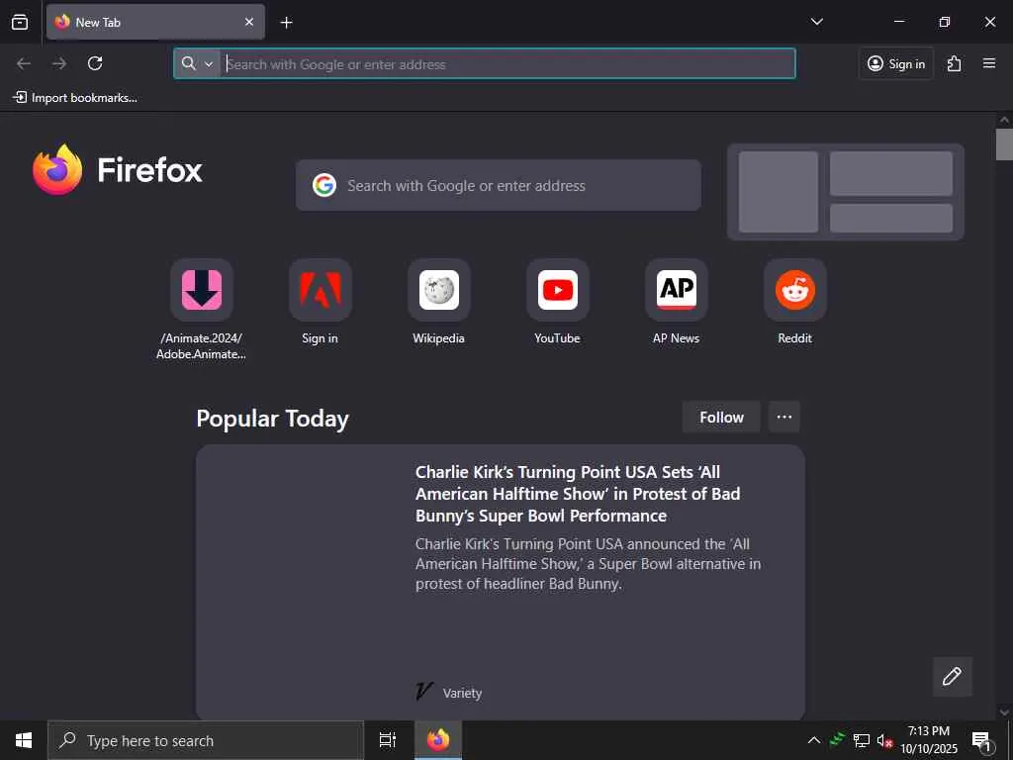Show hidden system tray icons
This screenshot has width=1013, height=760.
click(x=814, y=740)
